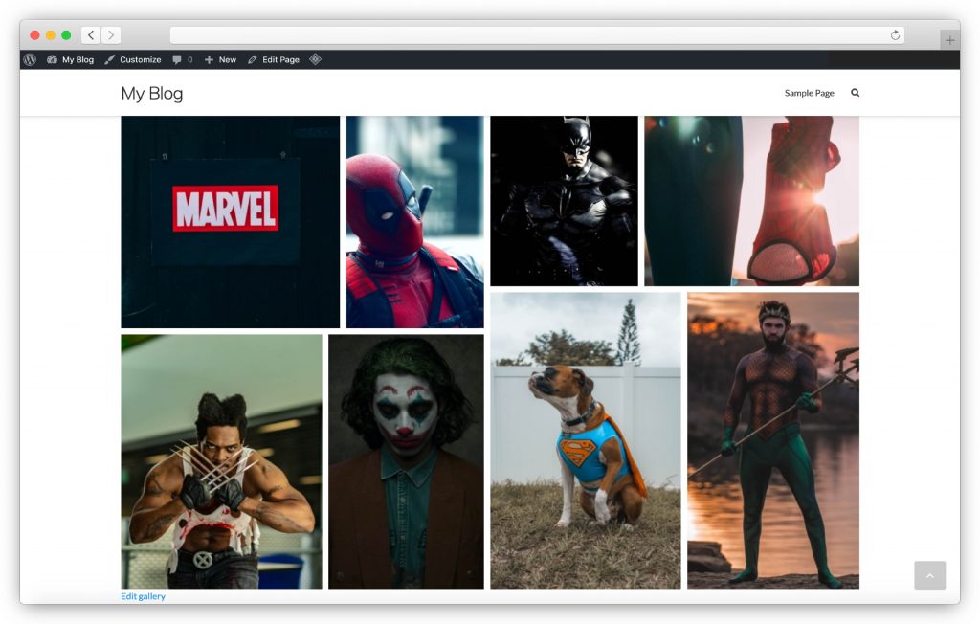Open the diamond plugin icon in the admin bar
The width and height of the screenshot is (980, 624).
click(x=314, y=59)
